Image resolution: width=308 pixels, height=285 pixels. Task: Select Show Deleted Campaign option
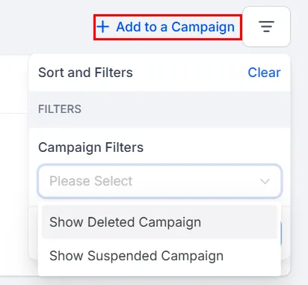(160, 222)
